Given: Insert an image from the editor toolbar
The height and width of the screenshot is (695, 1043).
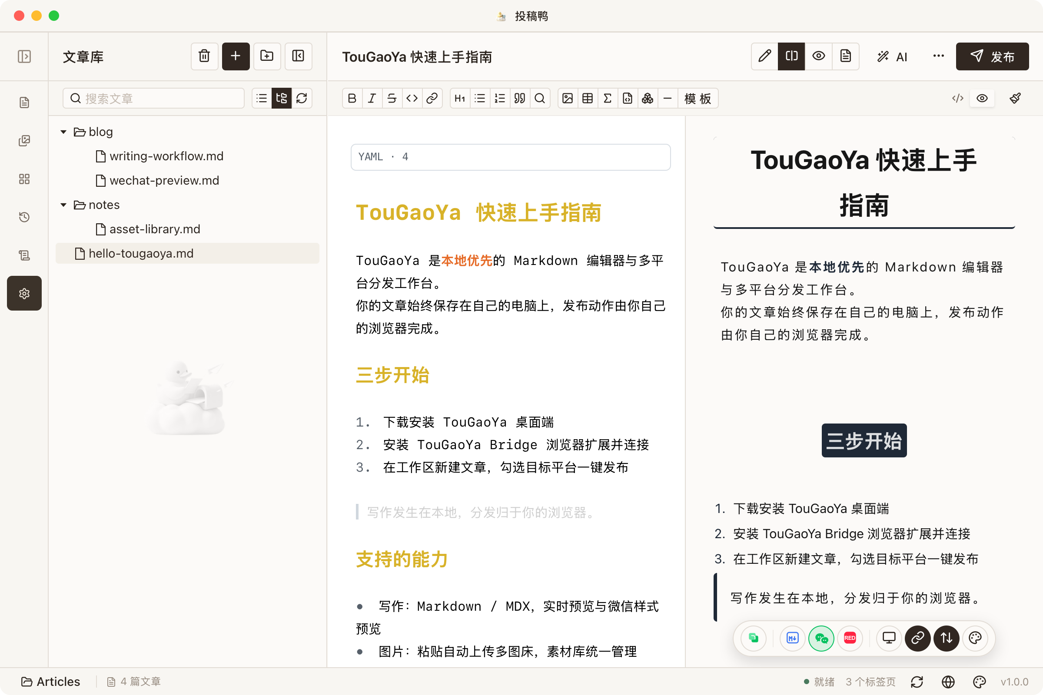Looking at the screenshot, I should (568, 99).
